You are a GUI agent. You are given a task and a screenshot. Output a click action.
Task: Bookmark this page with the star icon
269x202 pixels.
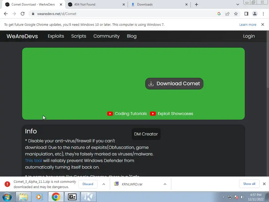click(236, 14)
